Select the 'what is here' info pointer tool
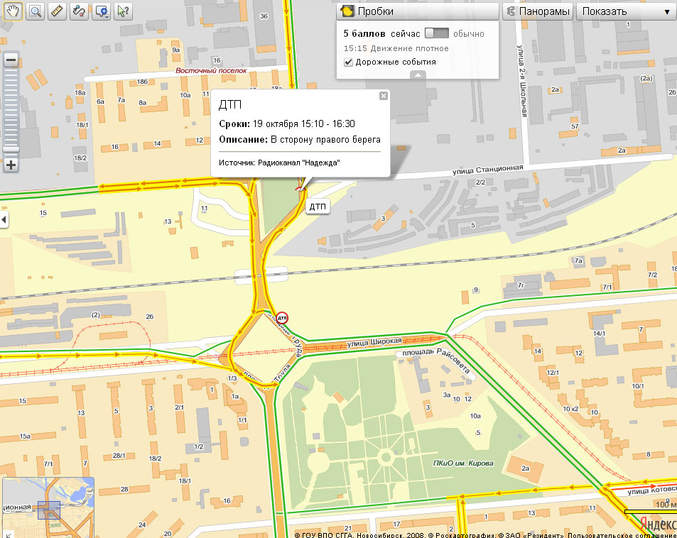The image size is (677, 538). point(123,11)
